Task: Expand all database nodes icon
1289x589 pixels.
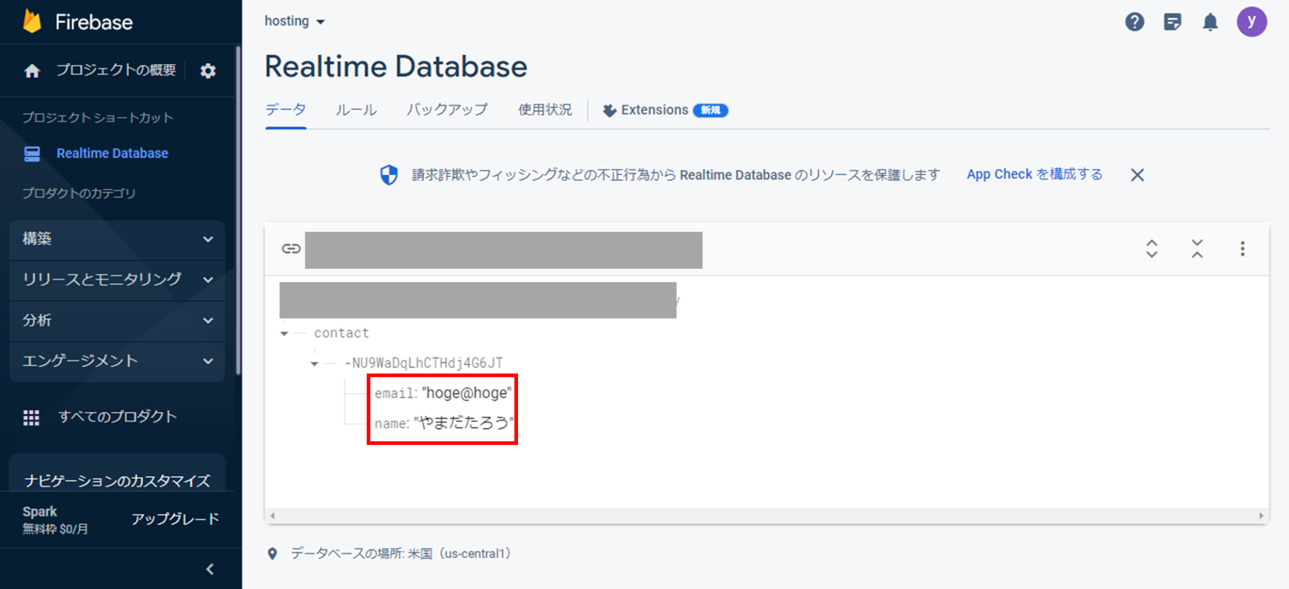Action: coord(1151,249)
